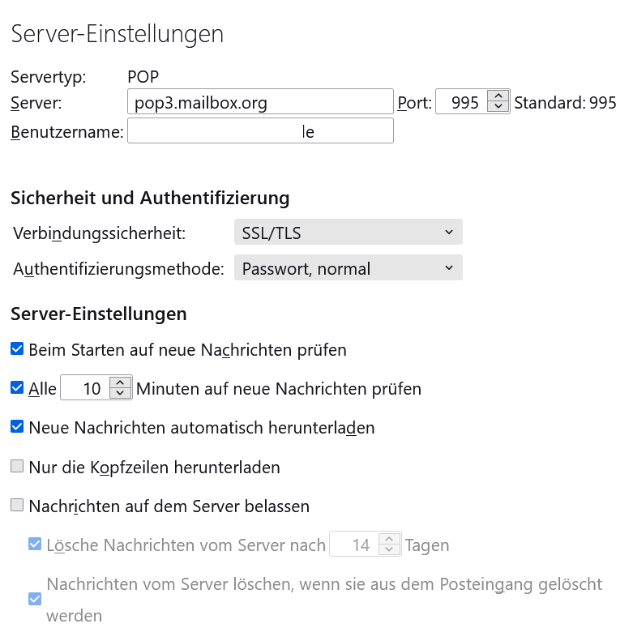
Task: Click the Server field pop3.mailbox.org
Action: click(260, 101)
